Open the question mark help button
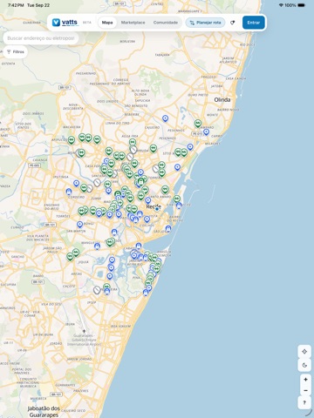This screenshot has height=418, width=314. click(x=304, y=402)
